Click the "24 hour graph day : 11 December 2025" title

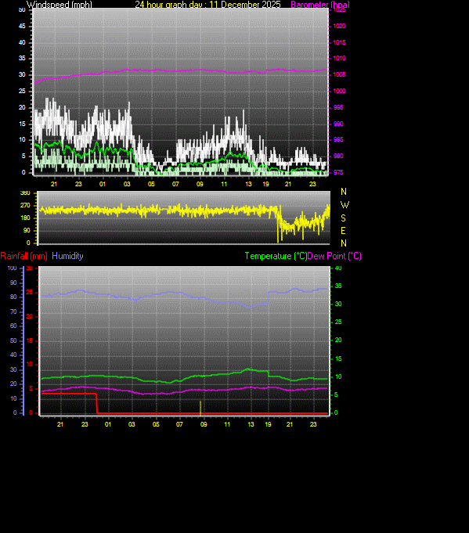(207, 5)
